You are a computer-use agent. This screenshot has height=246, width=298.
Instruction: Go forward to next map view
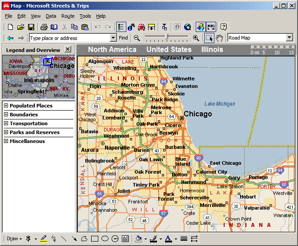[x=21, y=38]
